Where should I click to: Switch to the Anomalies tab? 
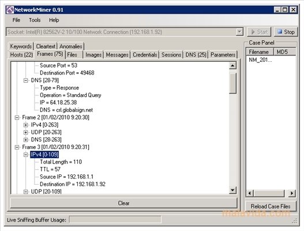point(71,46)
